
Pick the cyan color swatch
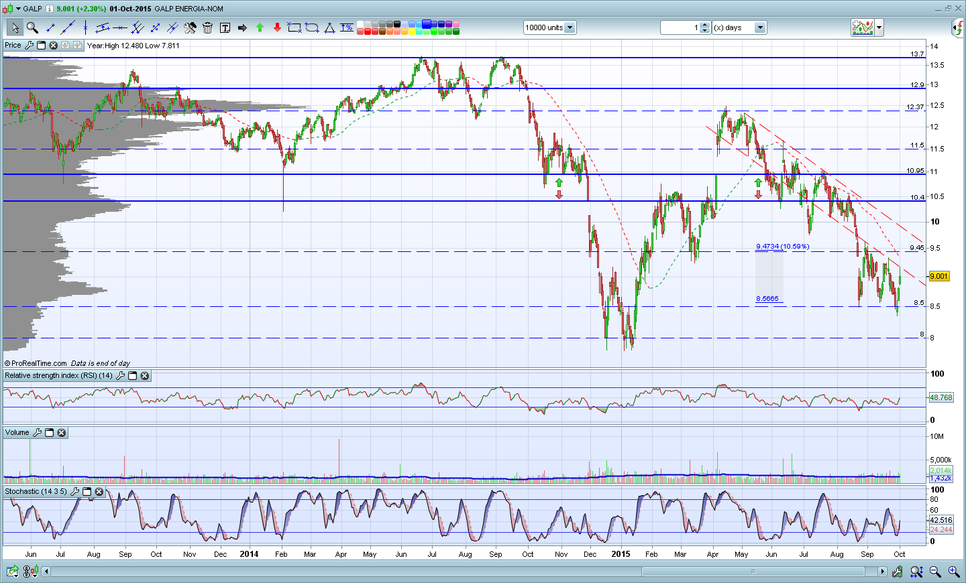(x=419, y=24)
